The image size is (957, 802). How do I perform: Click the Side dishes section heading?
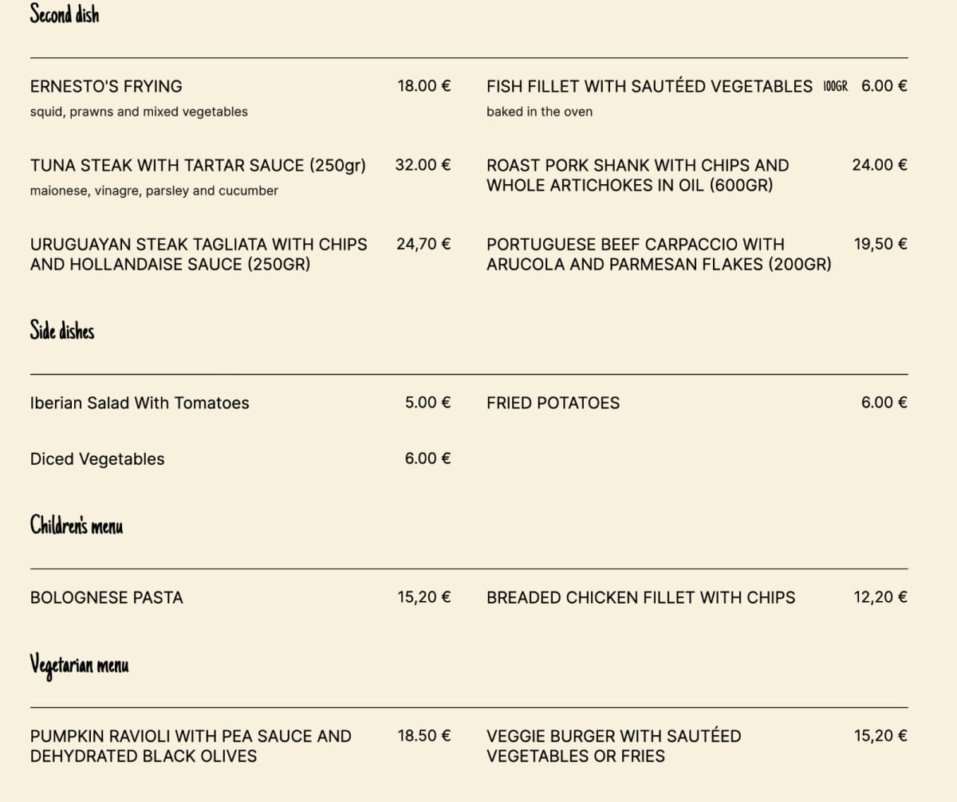tap(62, 330)
